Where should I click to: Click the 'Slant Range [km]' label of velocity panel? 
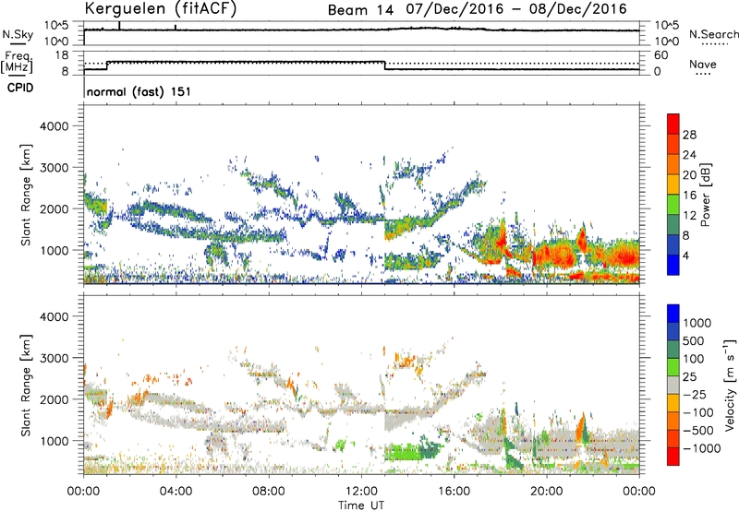[x=26, y=385]
